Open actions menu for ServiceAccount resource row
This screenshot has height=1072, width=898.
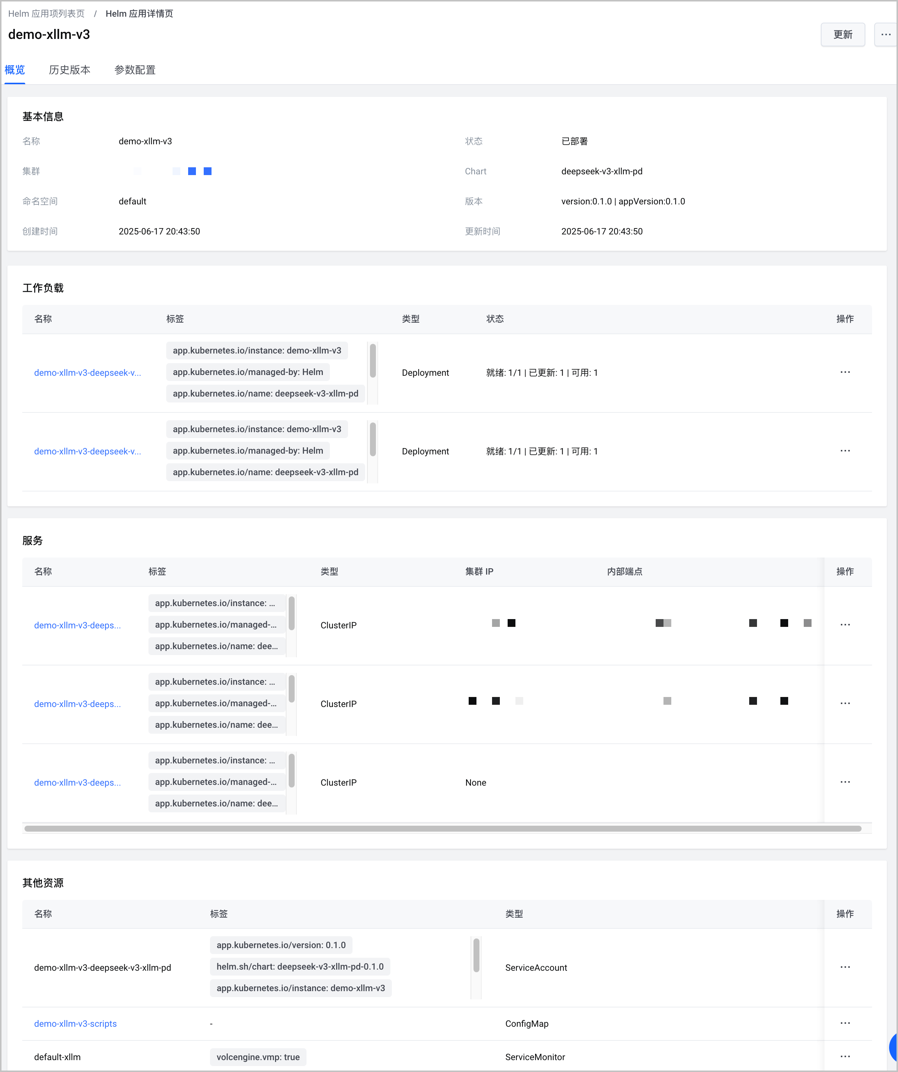pyautogui.click(x=845, y=967)
